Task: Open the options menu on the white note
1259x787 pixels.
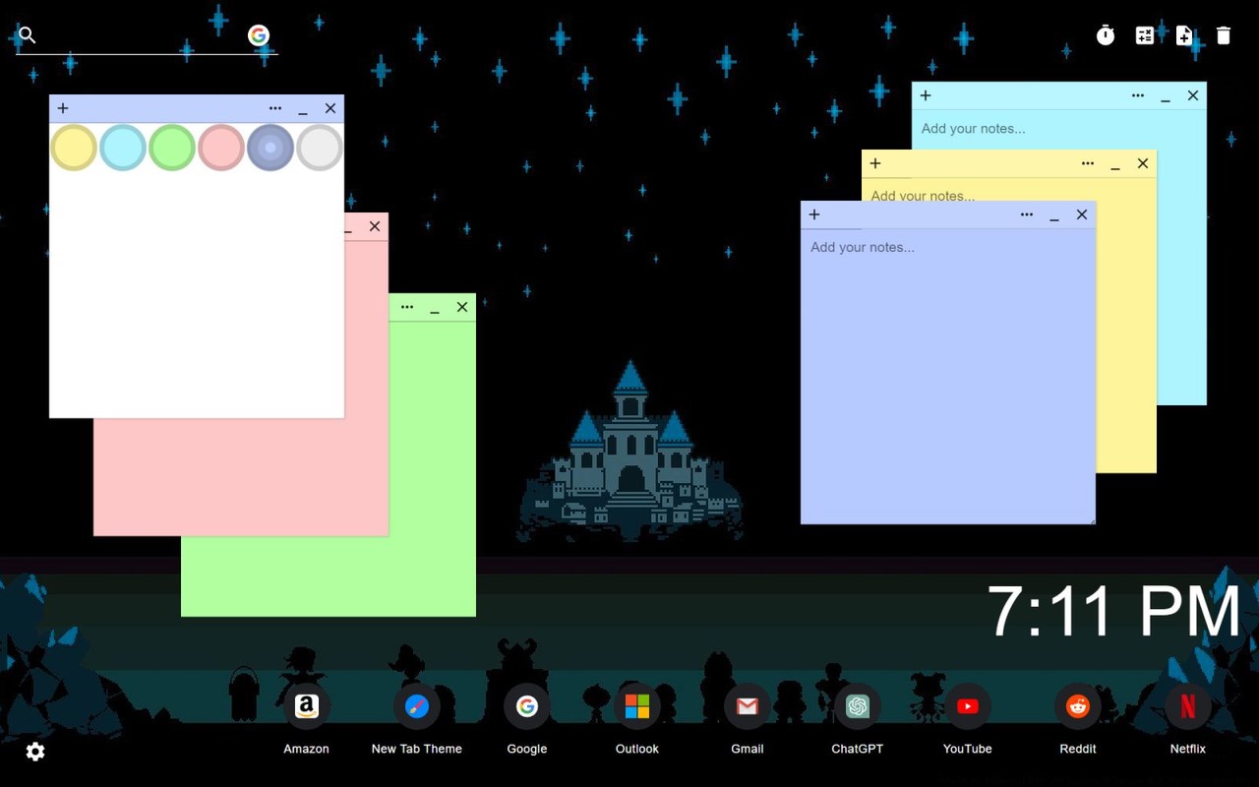Action: coord(275,108)
